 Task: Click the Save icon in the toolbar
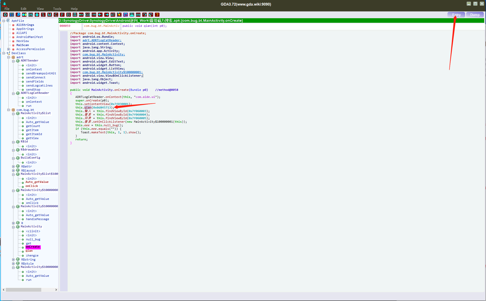pyautogui.click(x=12, y=15)
